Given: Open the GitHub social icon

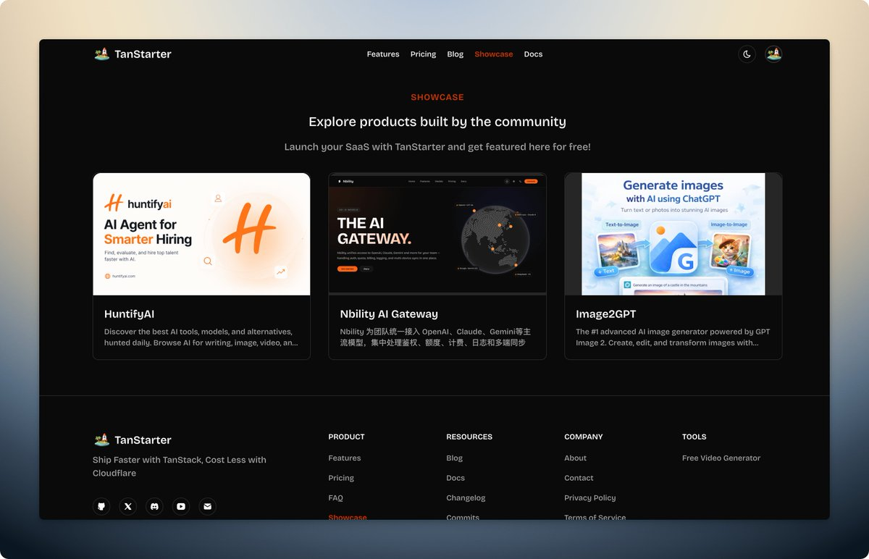Looking at the screenshot, I should pos(101,507).
